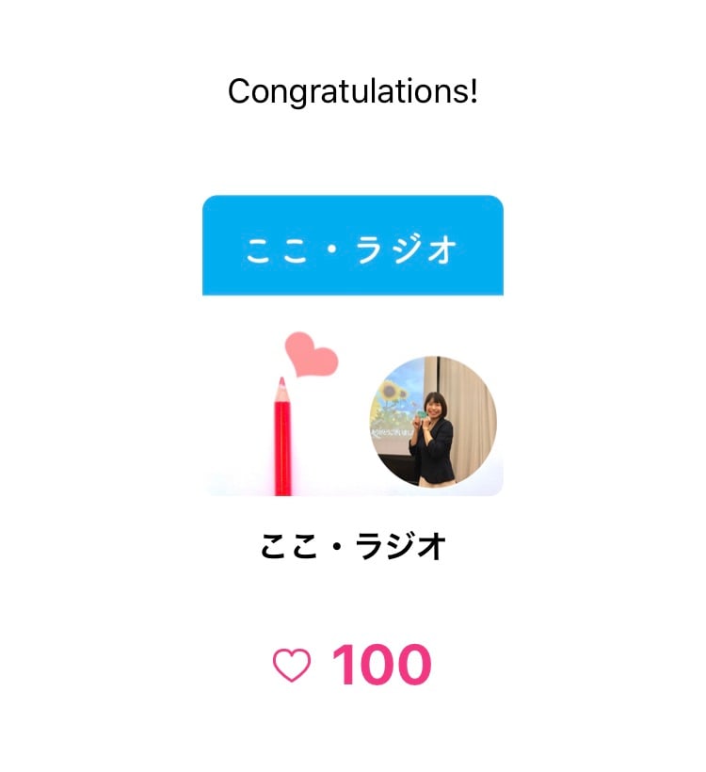Click the middle dot in the bold channel name
The height and width of the screenshot is (772, 706).
point(337,547)
